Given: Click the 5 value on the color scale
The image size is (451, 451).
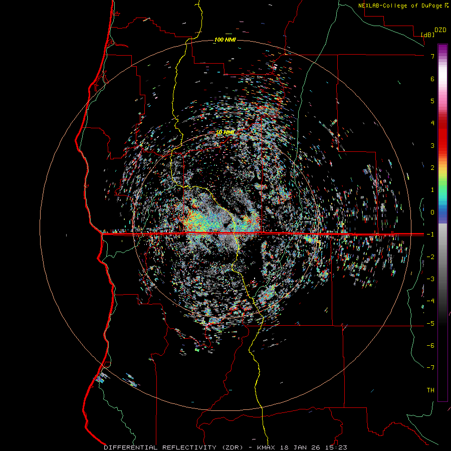Looking at the screenshot, I should point(432,101).
